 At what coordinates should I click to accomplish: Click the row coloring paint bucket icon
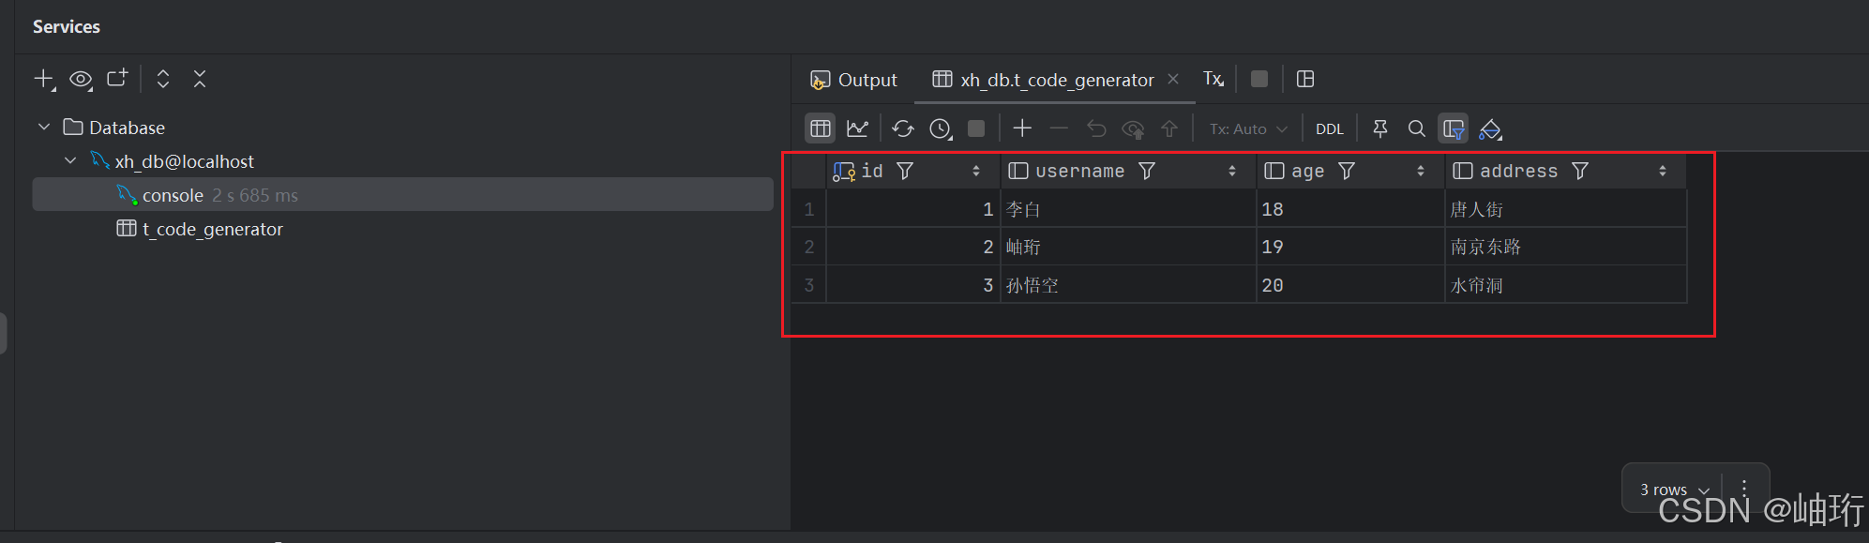click(x=1490, y=129)
